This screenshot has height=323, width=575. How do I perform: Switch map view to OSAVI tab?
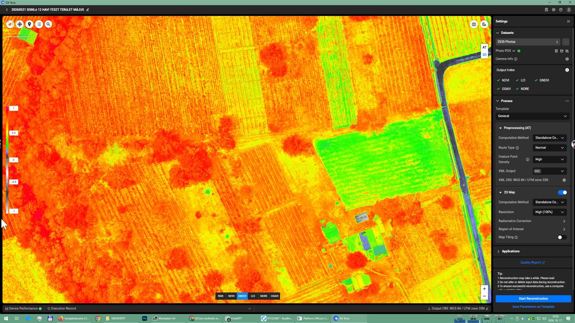coord(275,296)
